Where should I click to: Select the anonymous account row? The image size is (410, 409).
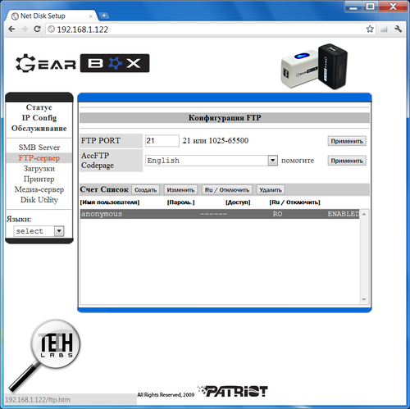(220, 214)
